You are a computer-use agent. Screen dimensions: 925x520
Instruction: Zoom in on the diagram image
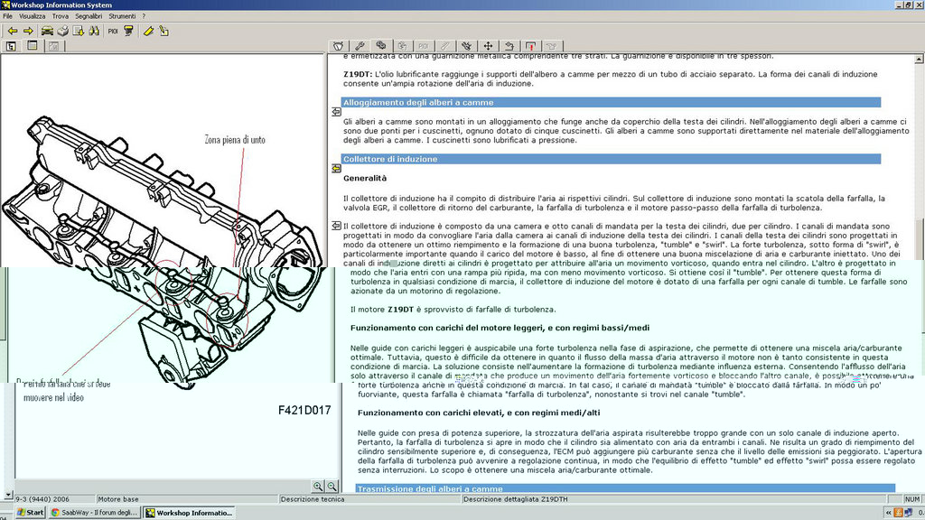pos(317,486)
